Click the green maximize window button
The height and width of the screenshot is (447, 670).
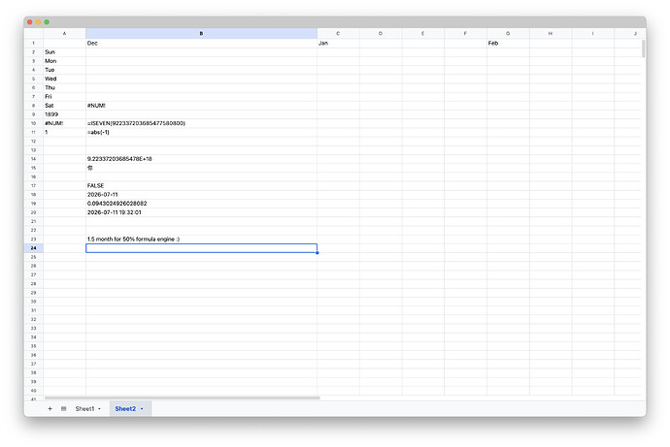[47, 21]
